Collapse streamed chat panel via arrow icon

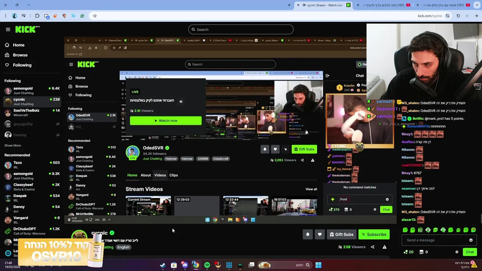pyautogui.click(x=327, y=76)
